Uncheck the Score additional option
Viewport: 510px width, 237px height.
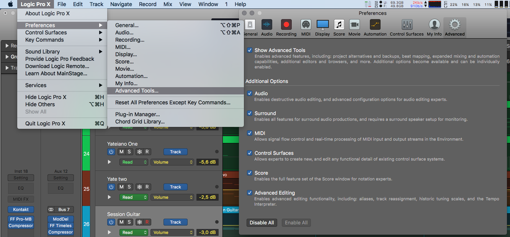(250, 173)
